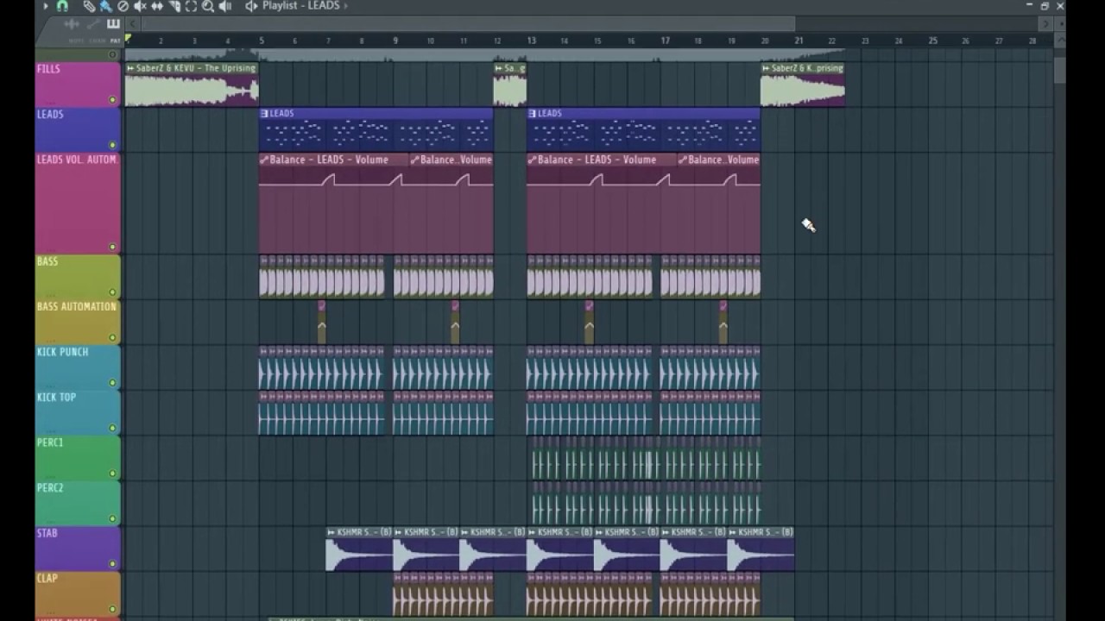Select the KICK PUNCH track header

click(x=78, y=367)
